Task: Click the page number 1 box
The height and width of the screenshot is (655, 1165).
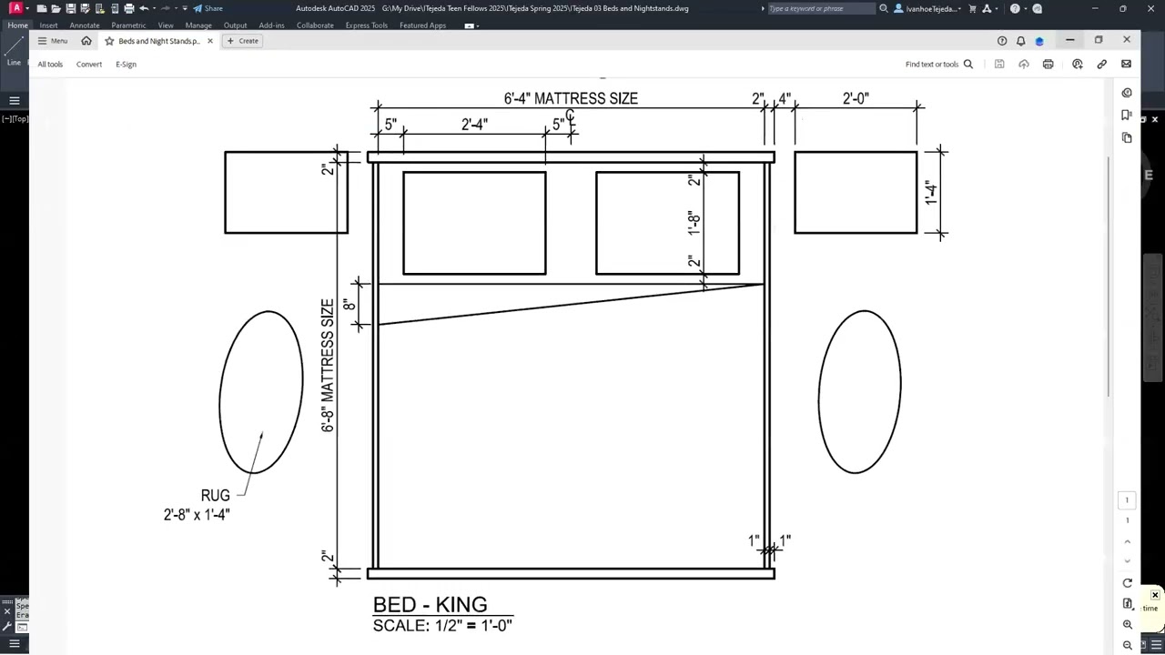Action: [x=1127, y=500]
